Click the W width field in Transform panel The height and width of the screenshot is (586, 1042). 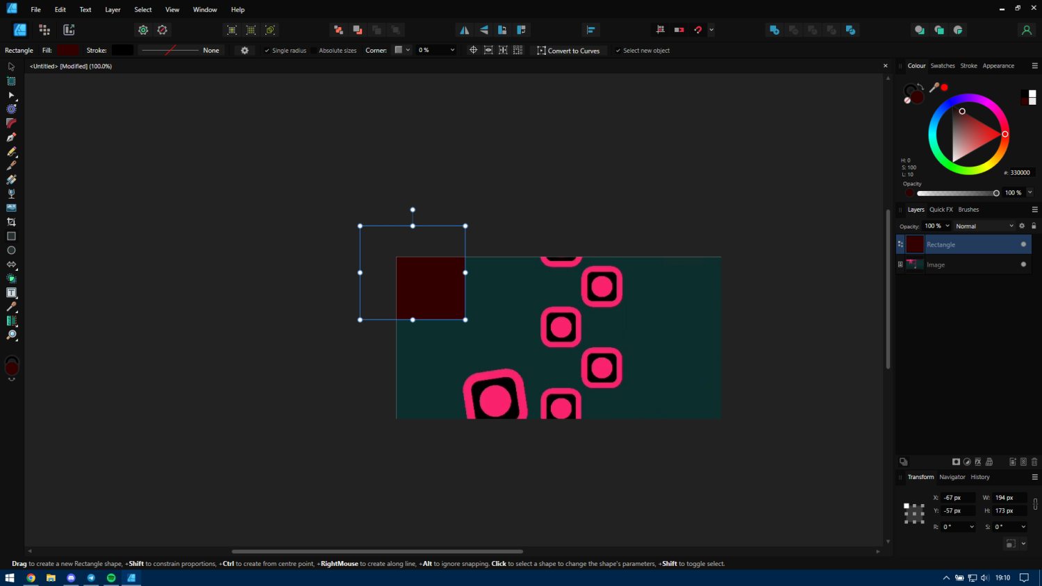click(x=1009, y=498)
